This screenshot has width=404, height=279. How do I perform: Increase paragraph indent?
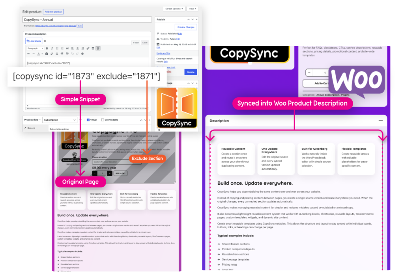pyautogui.click(x=67, y=54)
